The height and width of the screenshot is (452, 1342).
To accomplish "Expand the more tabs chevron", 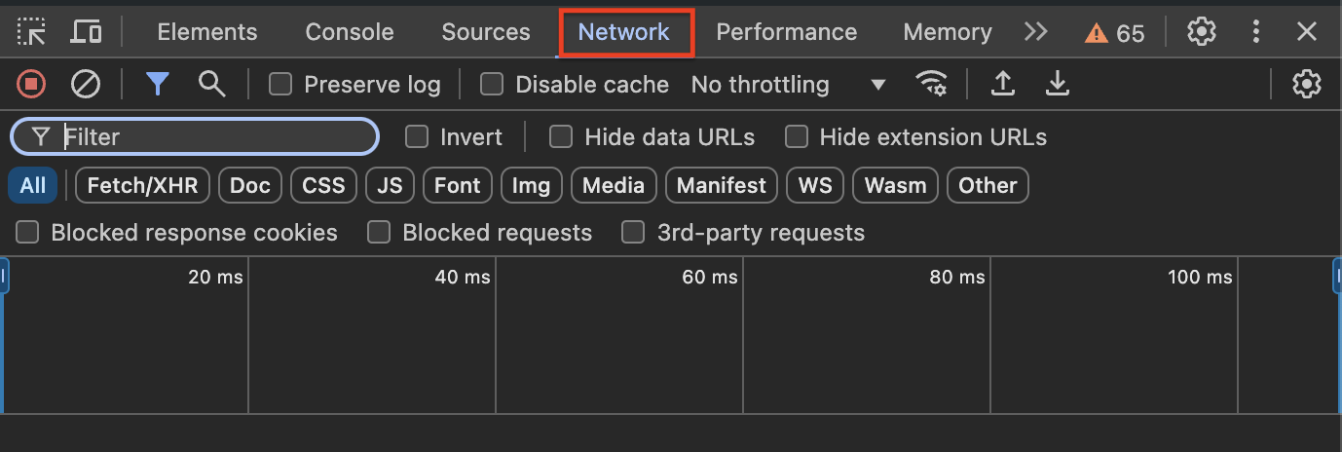I will click(x=1036, y=32).
